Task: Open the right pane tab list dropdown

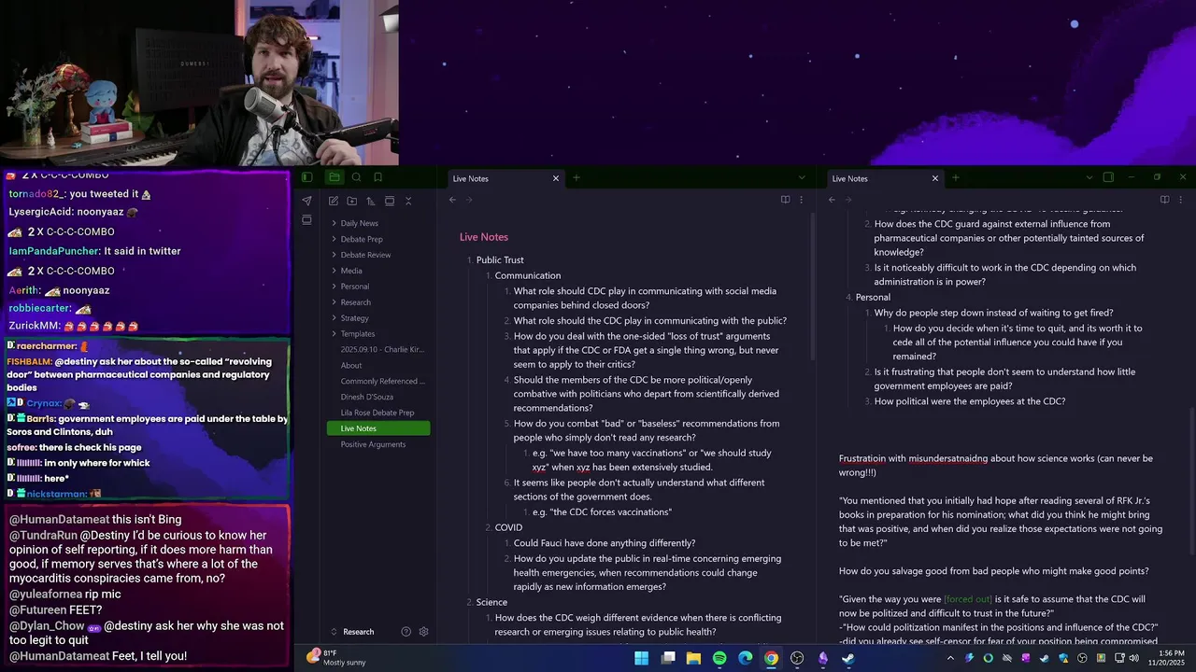Action: tap(1089, 177)
